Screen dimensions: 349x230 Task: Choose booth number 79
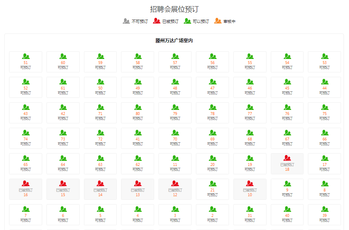(x=175, y=113)
